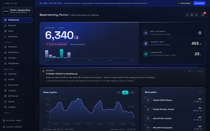
Task: Navigate to Products
Action: tap(17, 47)
